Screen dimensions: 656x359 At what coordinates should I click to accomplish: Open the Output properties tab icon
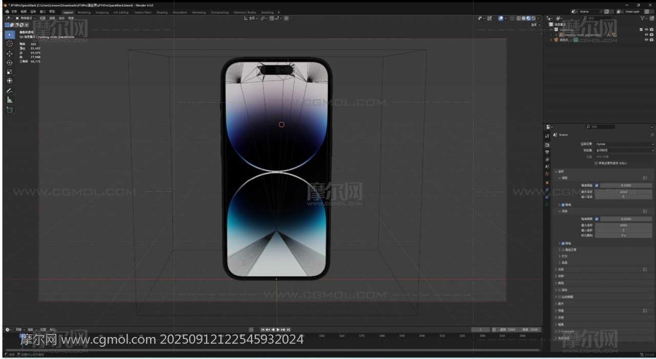point(547,152)
